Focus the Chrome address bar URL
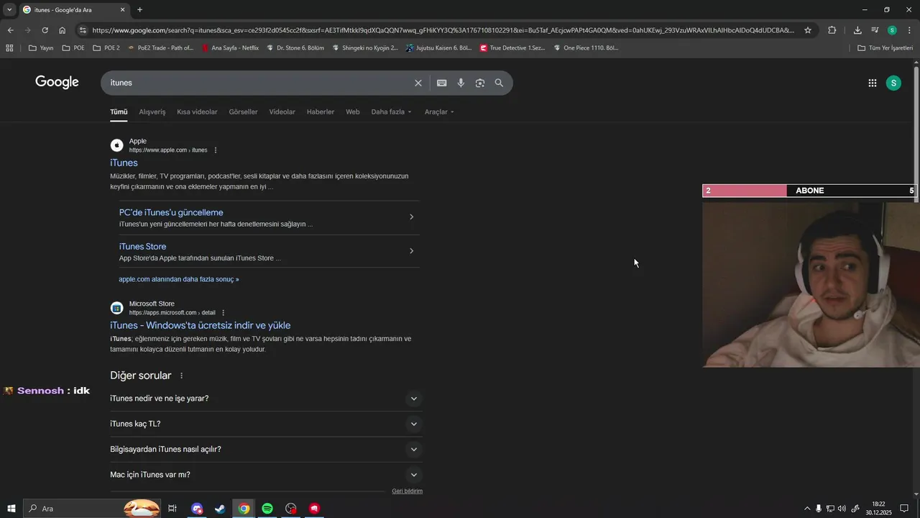The width and height of the screenshot is (920, 518). [443, 30]
